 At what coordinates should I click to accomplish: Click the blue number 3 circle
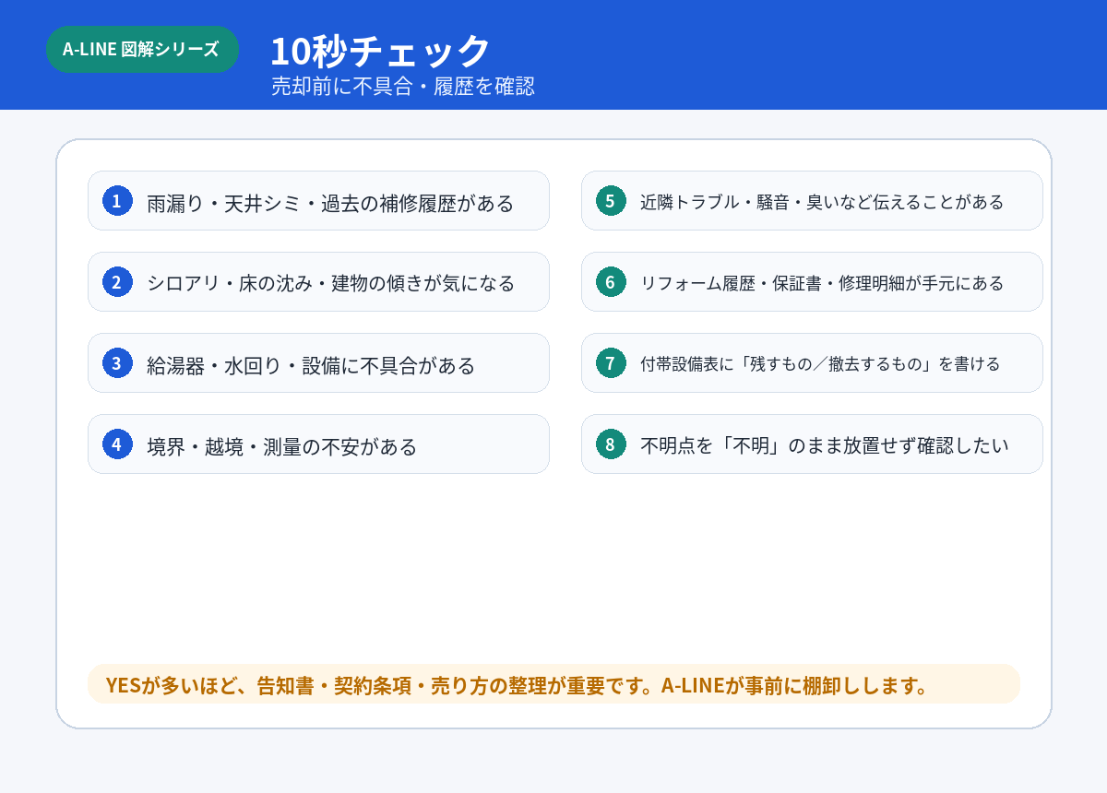click(x=117, y=362)
